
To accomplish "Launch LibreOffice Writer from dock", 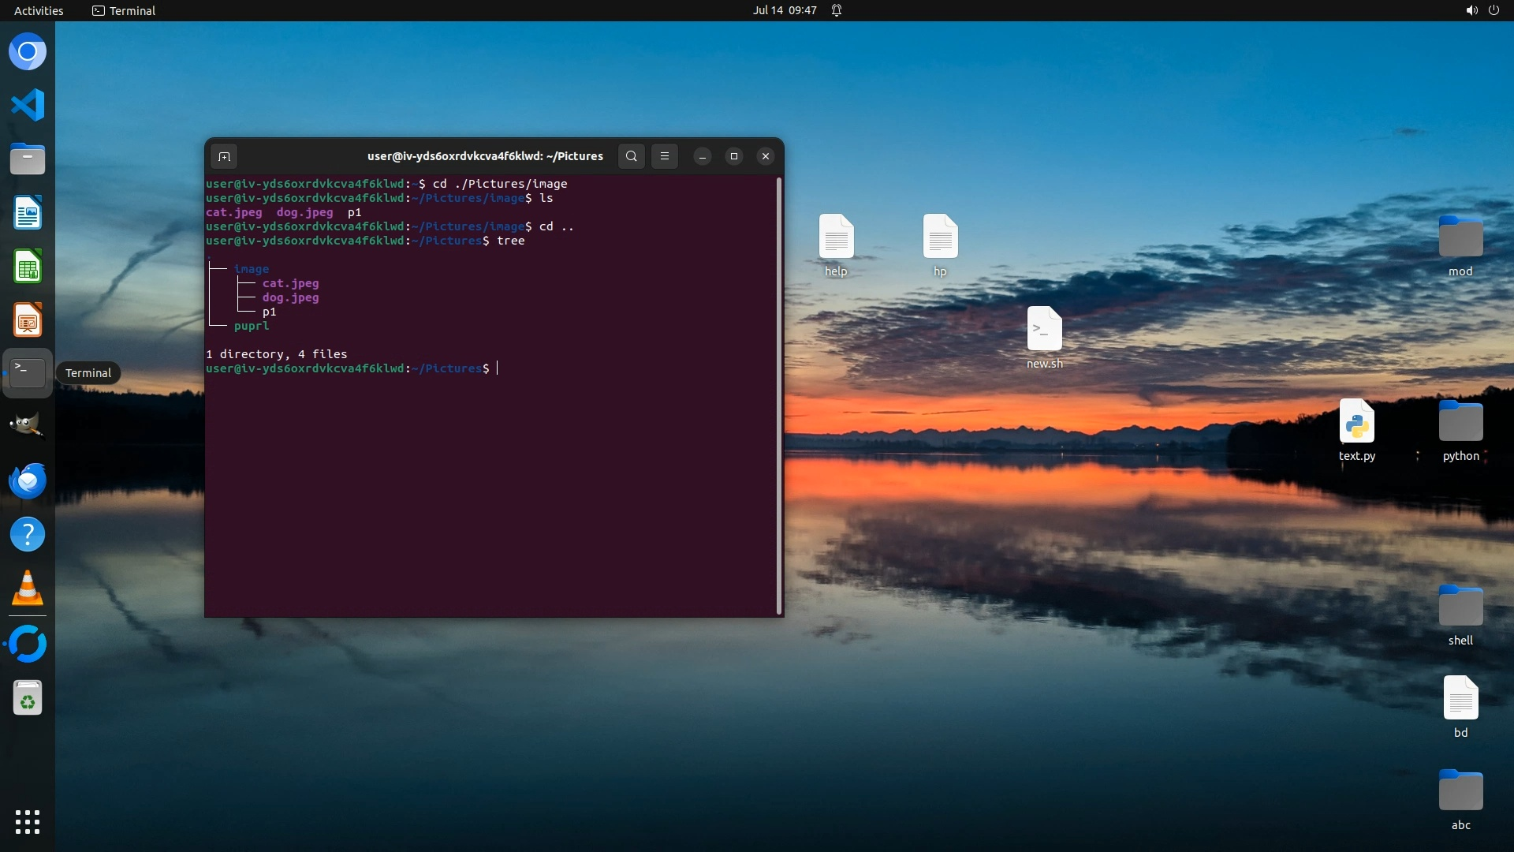I will click(x=28, y=213).
